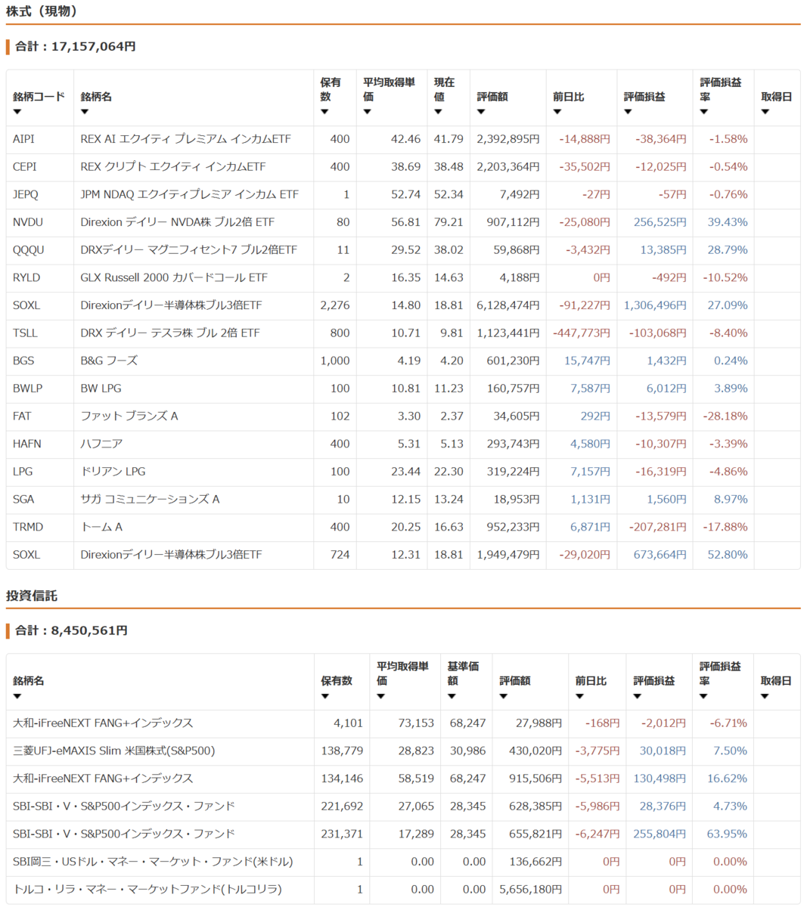Select the CEPI ticker code
Image resolution: width=804 pixels, height=907 pixels.
point(24,166)
